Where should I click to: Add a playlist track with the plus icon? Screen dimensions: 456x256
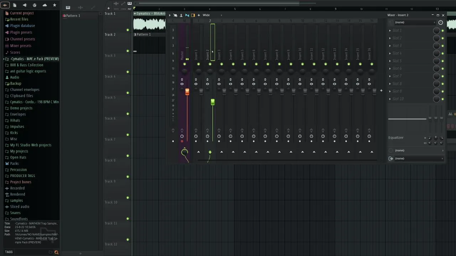[109, 8]
